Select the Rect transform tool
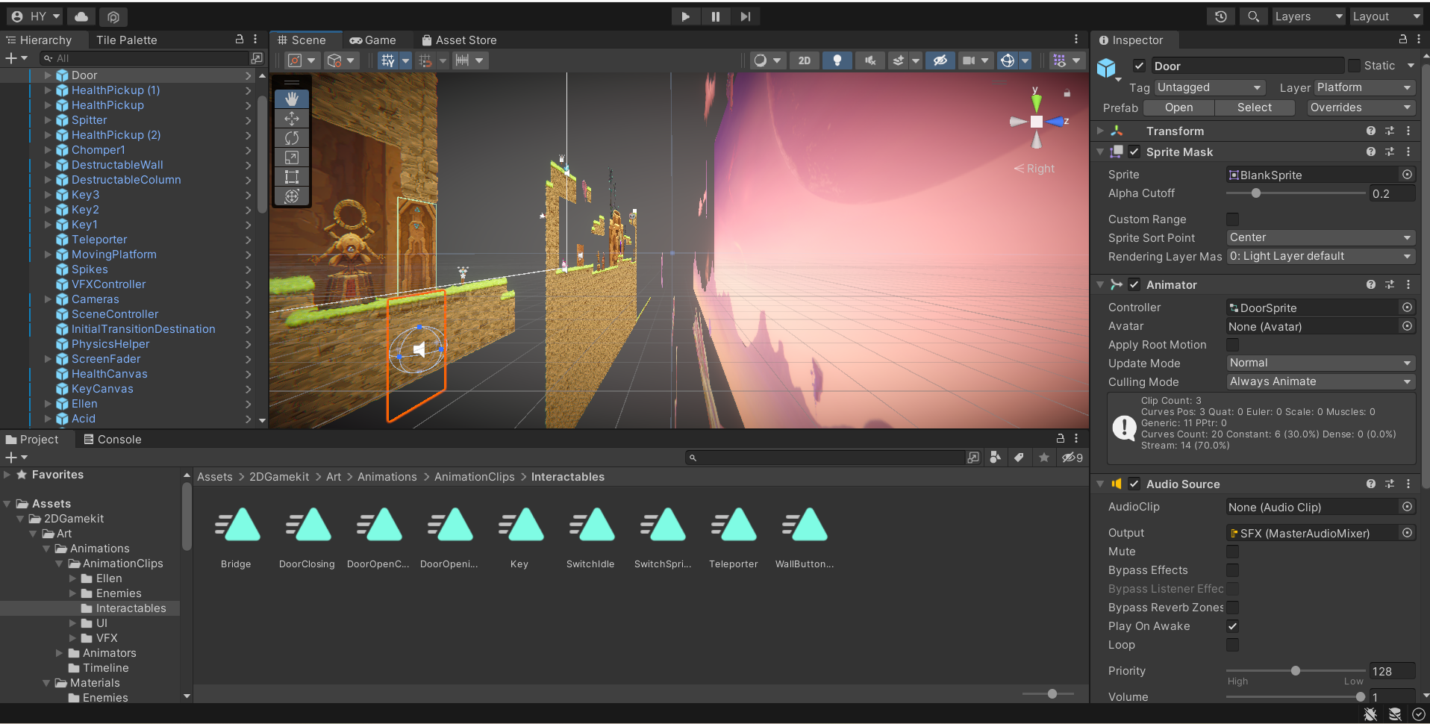This screenshot has height=724, width=1430. coord(292,176)
